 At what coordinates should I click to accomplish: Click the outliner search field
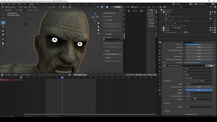point(186,7)
